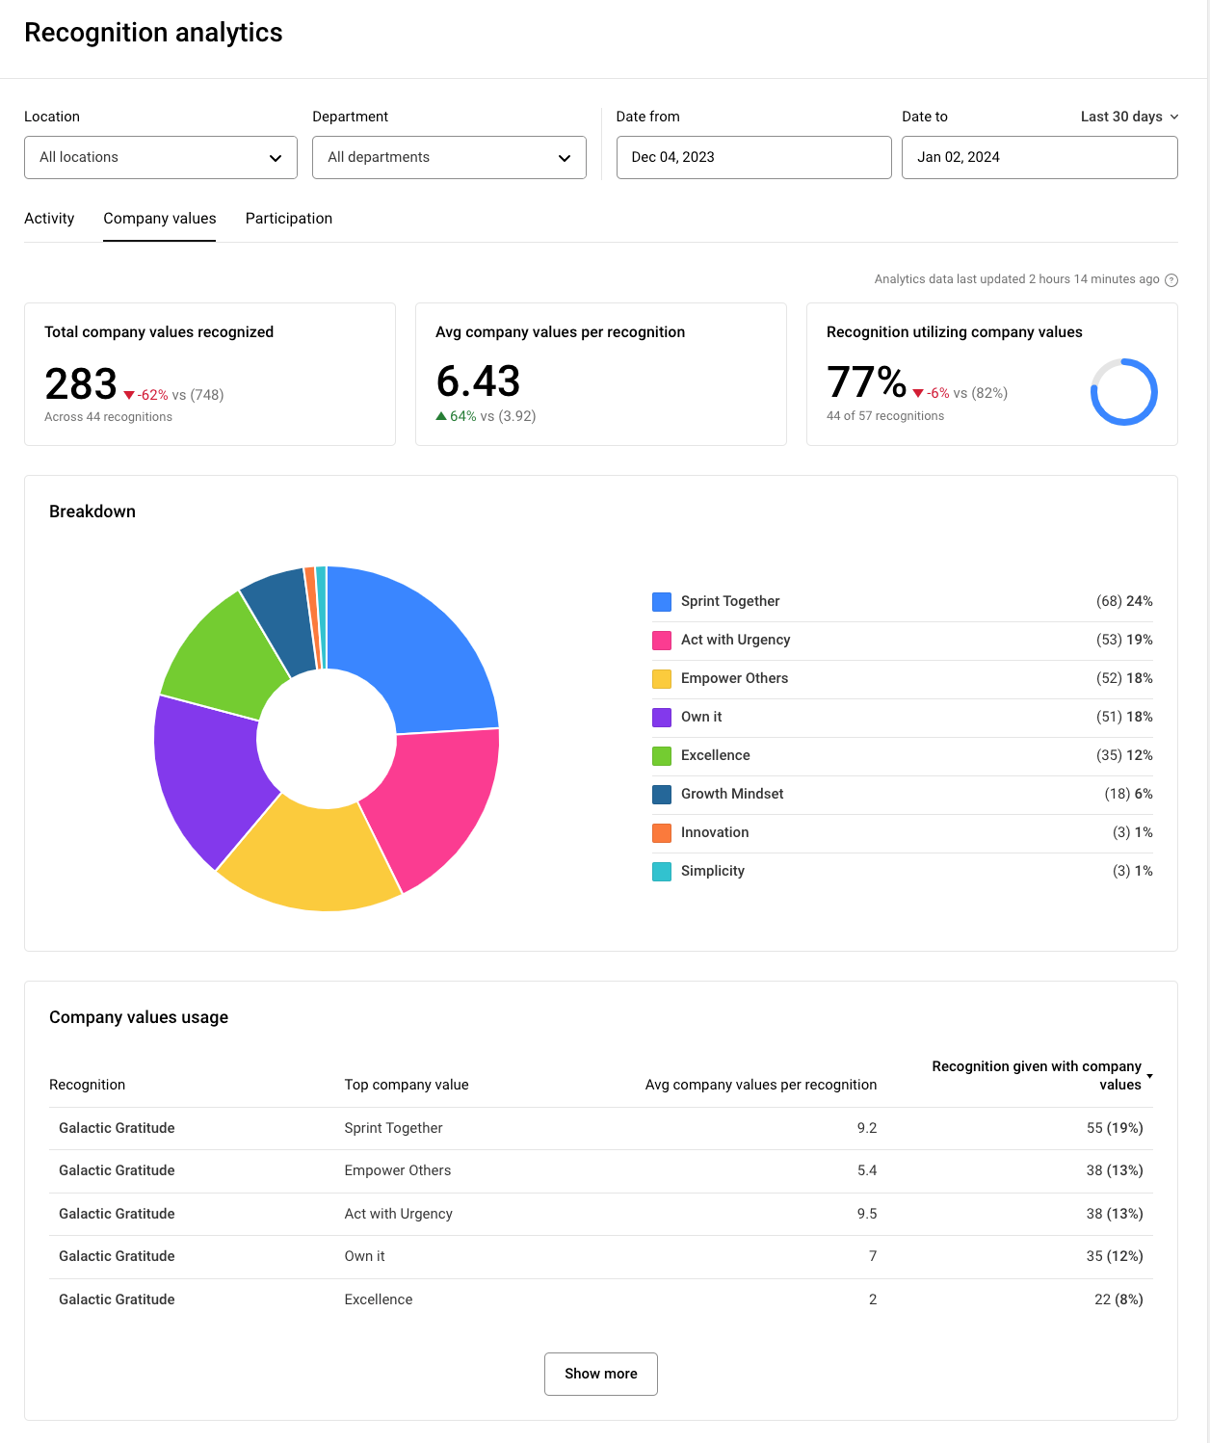Screen dimensions: 1210x1443
Task: Switch to the Activity tab
Action: [x=49, y=219]
